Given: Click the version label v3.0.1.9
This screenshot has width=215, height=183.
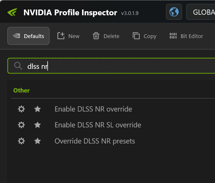Looking at the screenshot, I should [x=130, y=13].
